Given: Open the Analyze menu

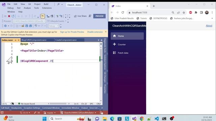Looking at the screenshot, I should click(x=27, y=8).
